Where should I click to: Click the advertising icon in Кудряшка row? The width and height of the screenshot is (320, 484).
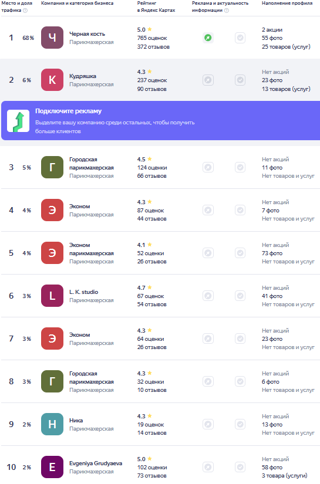point(208,80)
